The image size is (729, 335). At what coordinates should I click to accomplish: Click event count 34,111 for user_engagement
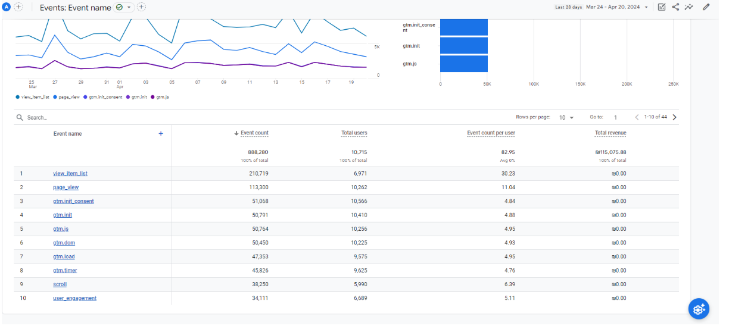(260, 298)
